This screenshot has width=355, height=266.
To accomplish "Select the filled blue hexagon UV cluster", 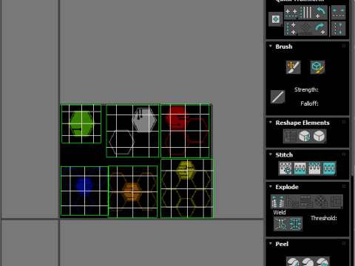I will (x=84, y=186).
